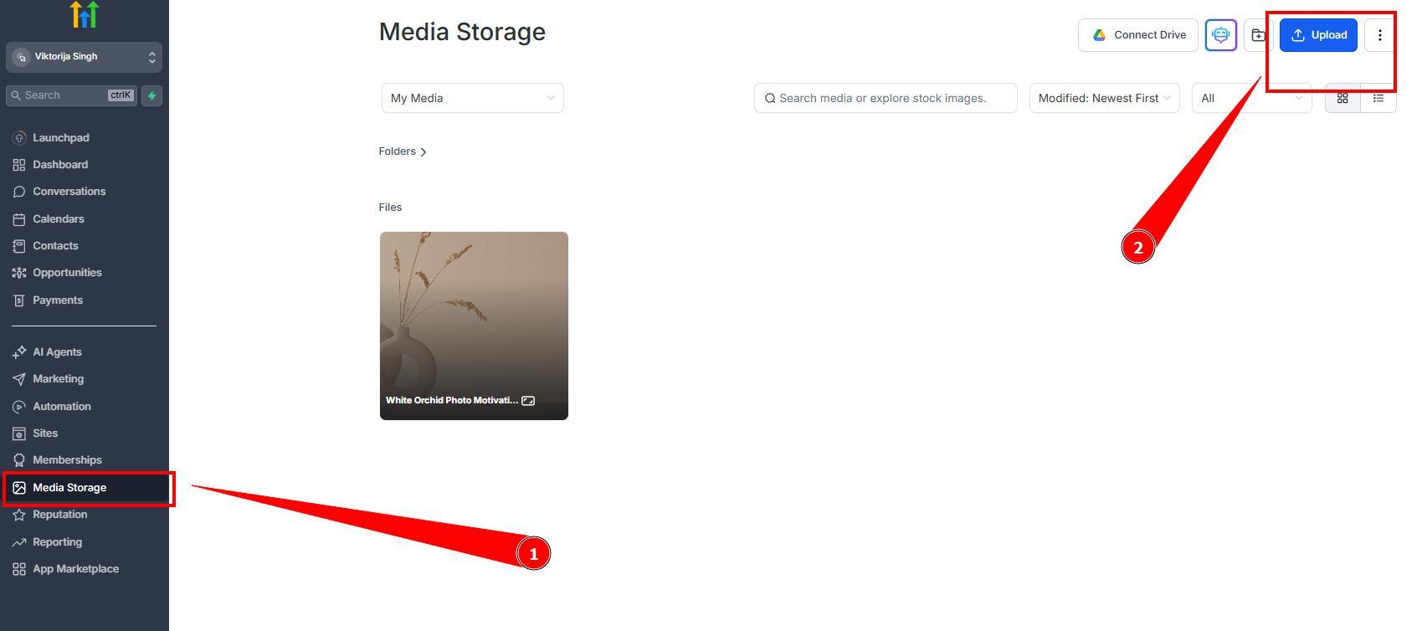Switch to list view layout
The width and height of the screenshot is (1422, 631).
point(1378,98)
